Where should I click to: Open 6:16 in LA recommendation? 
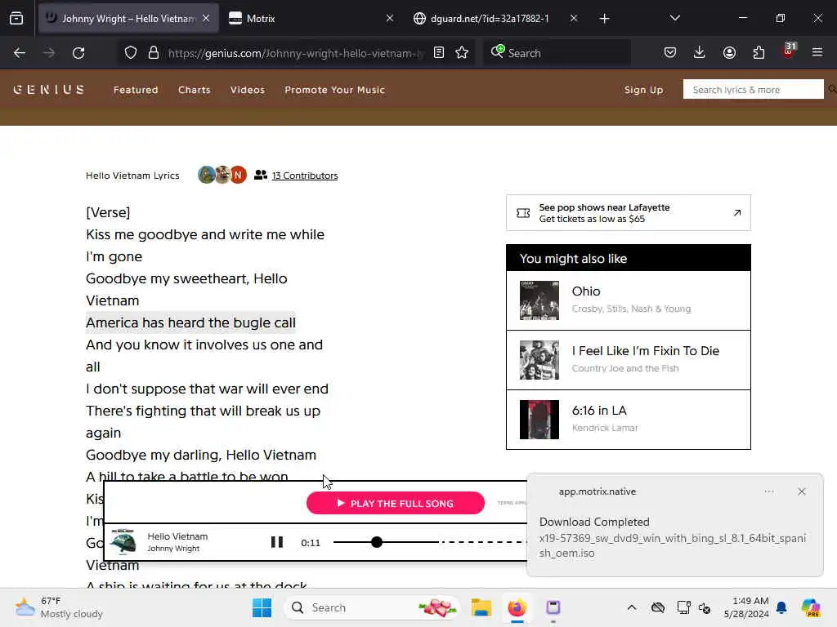[629, 420]
